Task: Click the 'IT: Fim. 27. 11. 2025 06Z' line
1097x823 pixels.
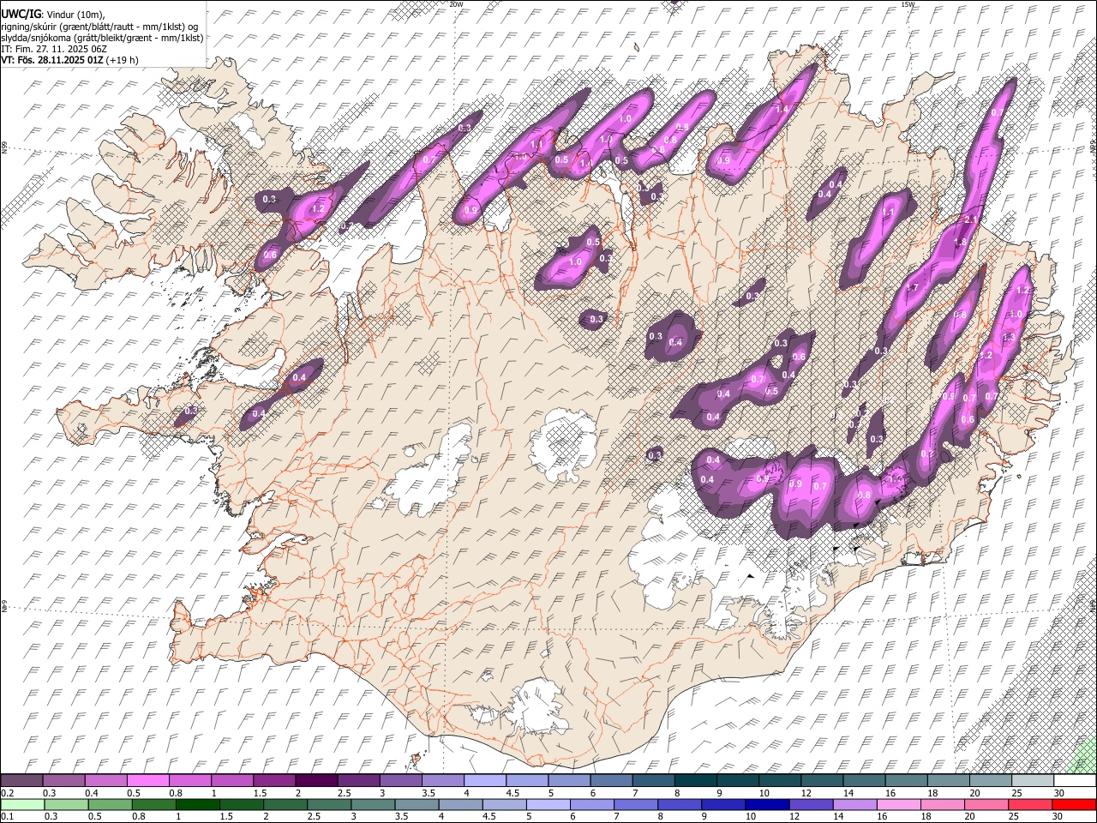Action: point(54,49)
